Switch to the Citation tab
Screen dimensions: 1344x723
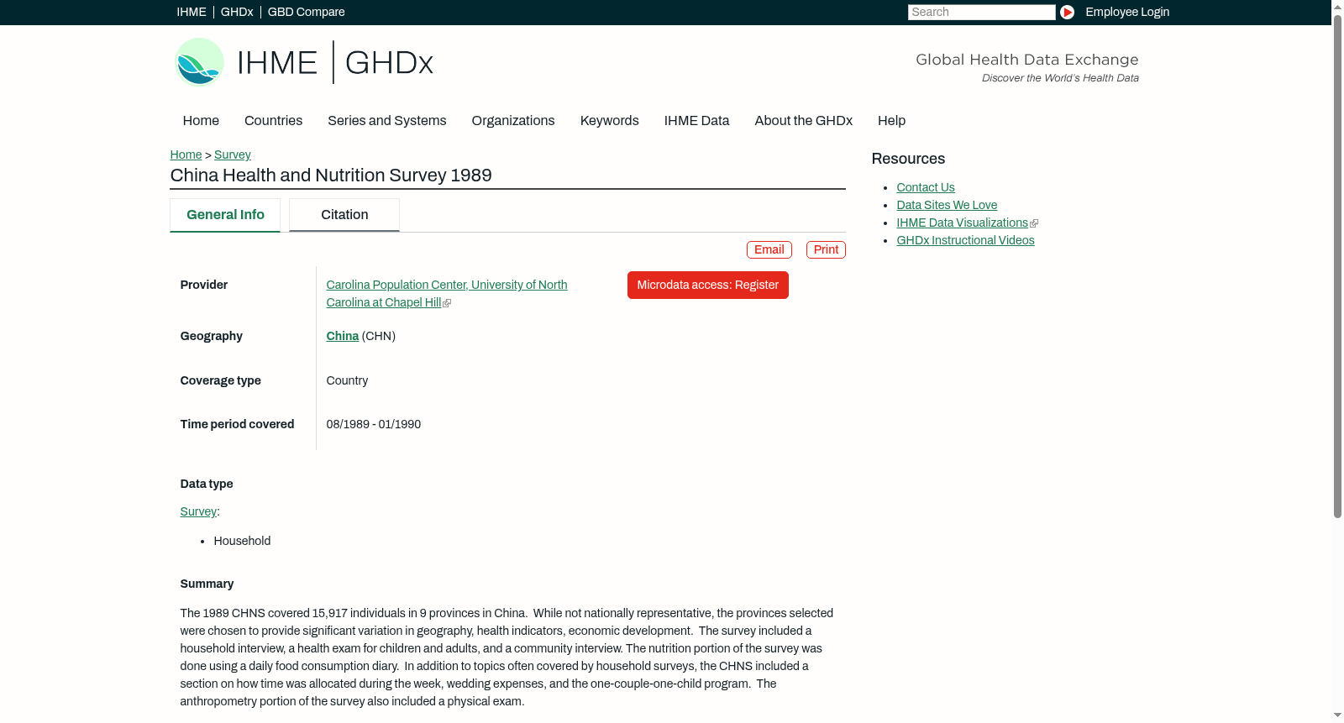click(x=344, y=215)
